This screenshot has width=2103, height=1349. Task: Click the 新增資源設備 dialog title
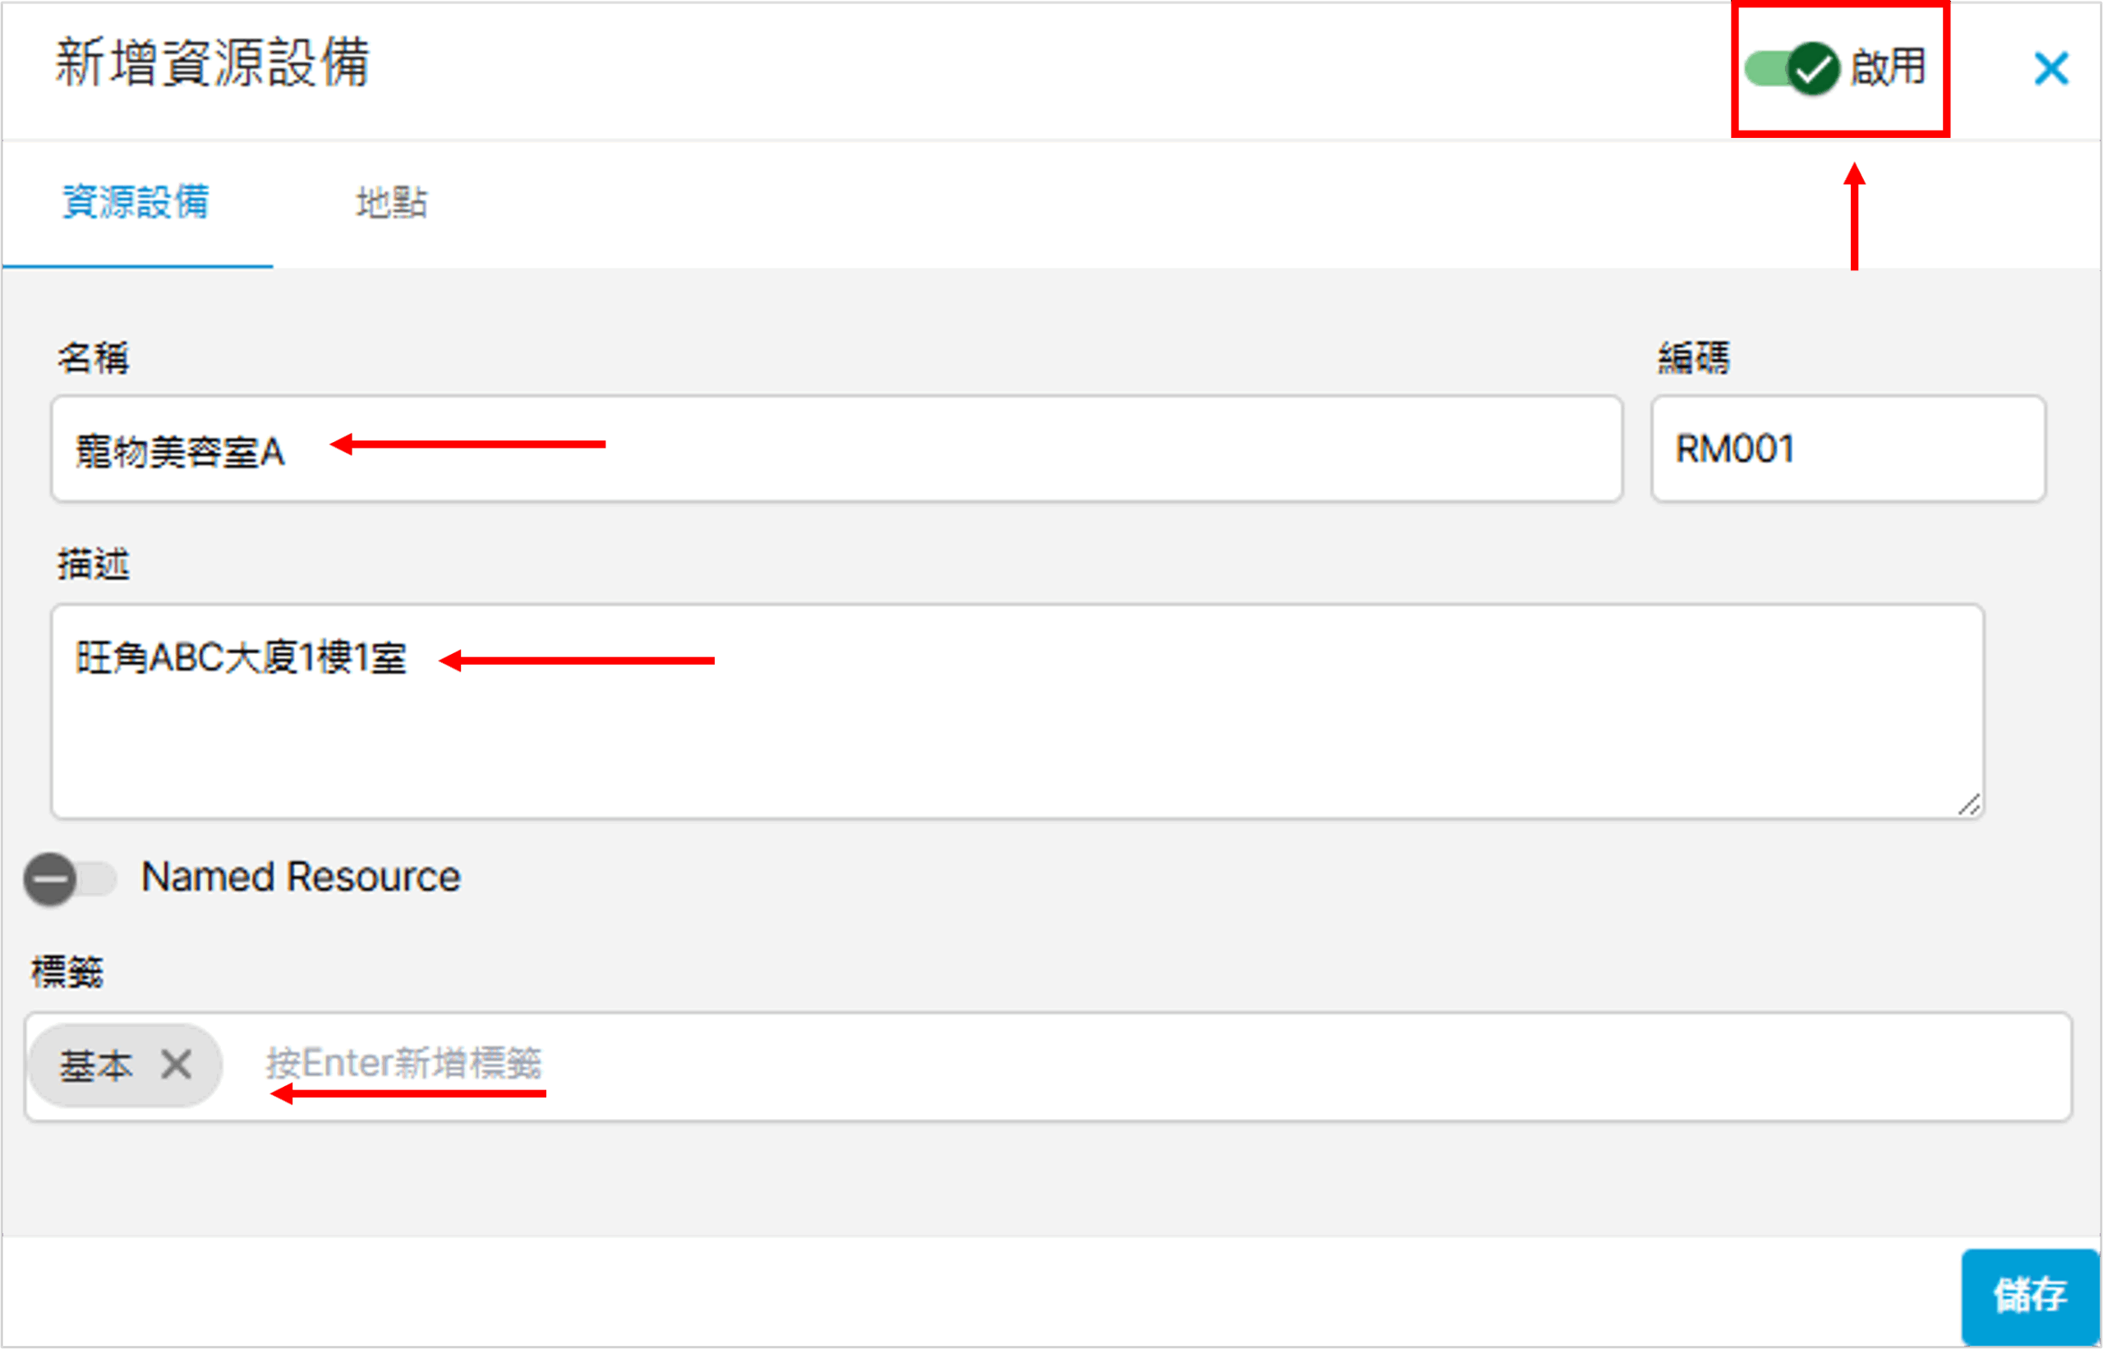click(213, 63)
